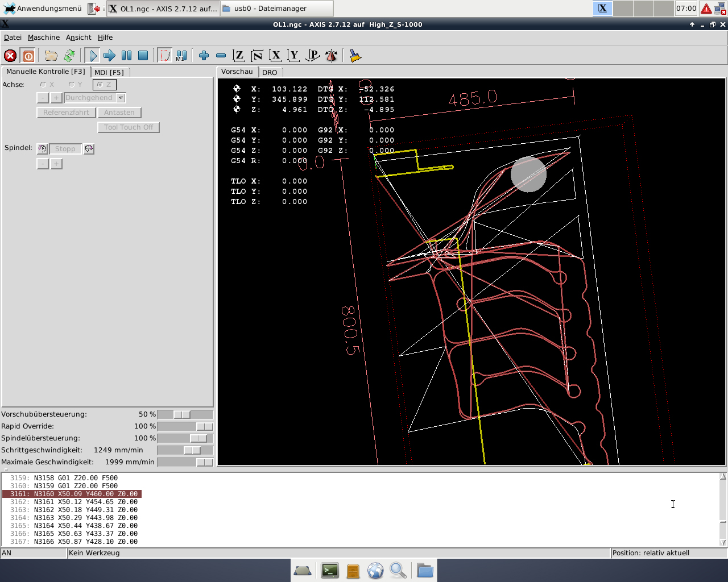Adjust the Spindelübersteuerung slider

[185, 438]
